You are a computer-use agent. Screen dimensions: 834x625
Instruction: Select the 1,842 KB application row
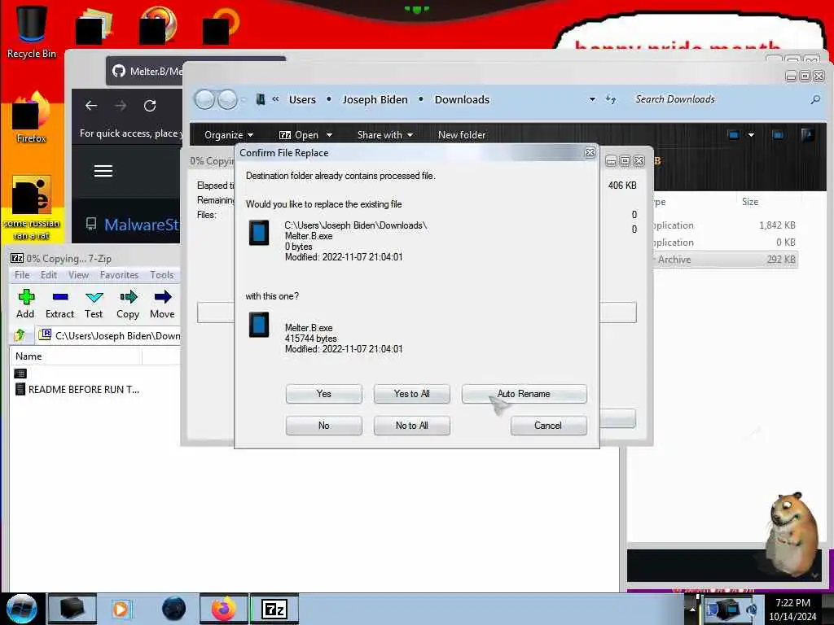pyautogui.click(x=726, y=225)
